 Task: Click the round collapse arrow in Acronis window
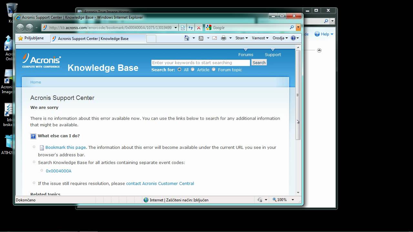319,50
